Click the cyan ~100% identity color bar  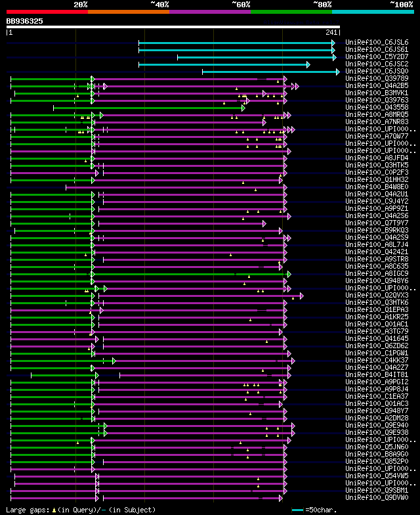click(x=373, y=12)
